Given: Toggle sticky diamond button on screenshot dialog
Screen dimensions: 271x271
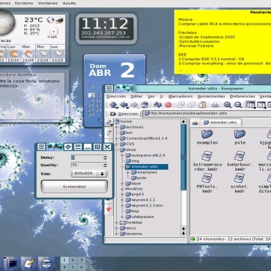Looking at the screenshot, I should (68, 147).
